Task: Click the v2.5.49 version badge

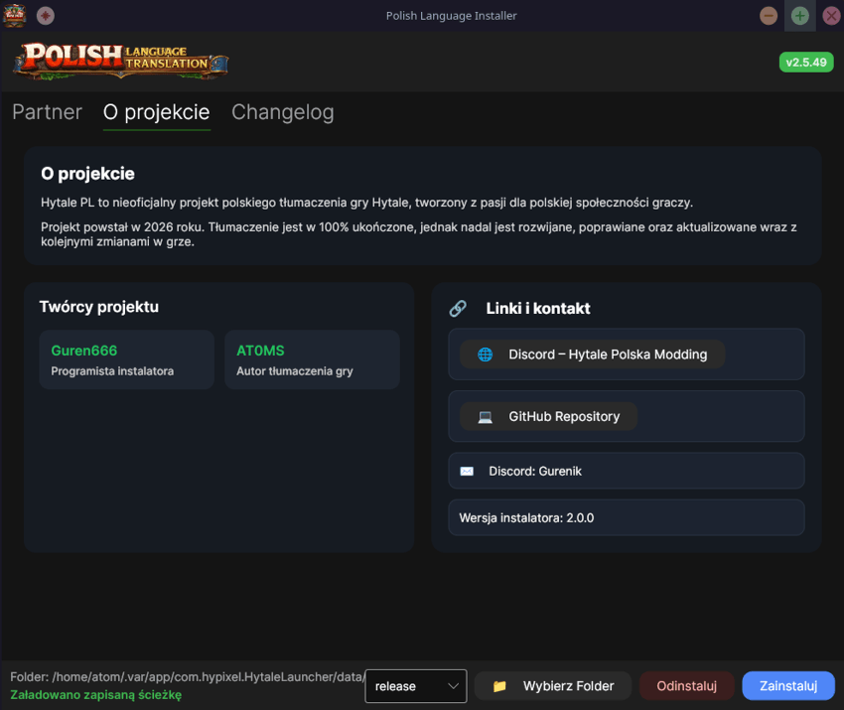Action: (x=805, y=62)
